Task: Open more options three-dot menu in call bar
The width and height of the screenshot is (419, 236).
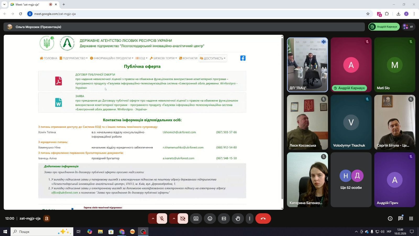Action: [x=250, y=218]
